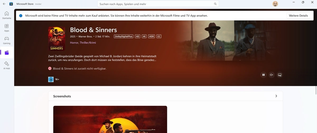The height and width of the screenshot is (133, 317).
Task: Click the search box for apps and games
Action: (x=158, y=4)
